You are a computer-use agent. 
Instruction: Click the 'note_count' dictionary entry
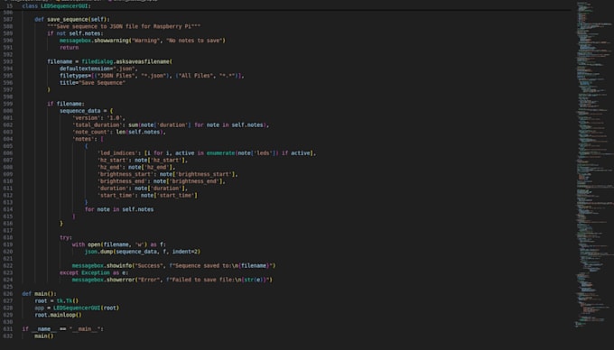tap(119, 132)
